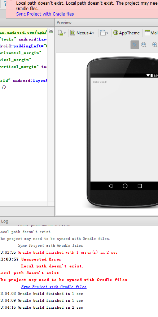
Task: Select the AppTheme theme button
Action: point(127,33)
